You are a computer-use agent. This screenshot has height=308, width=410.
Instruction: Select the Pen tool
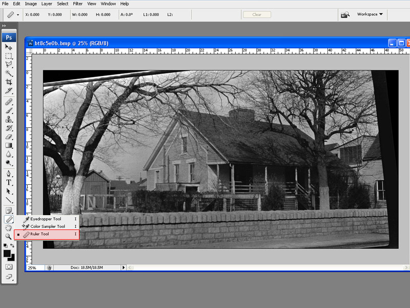(x=9, y=174)
